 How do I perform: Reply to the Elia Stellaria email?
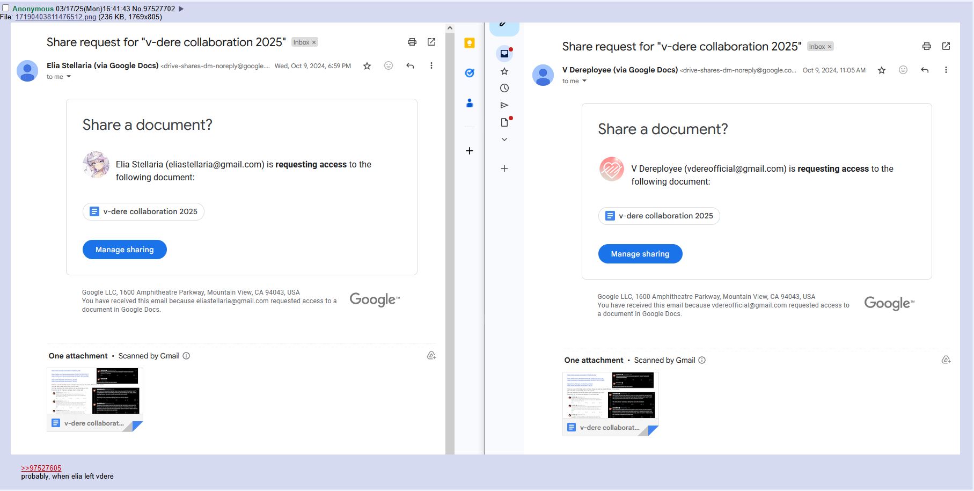410,65
